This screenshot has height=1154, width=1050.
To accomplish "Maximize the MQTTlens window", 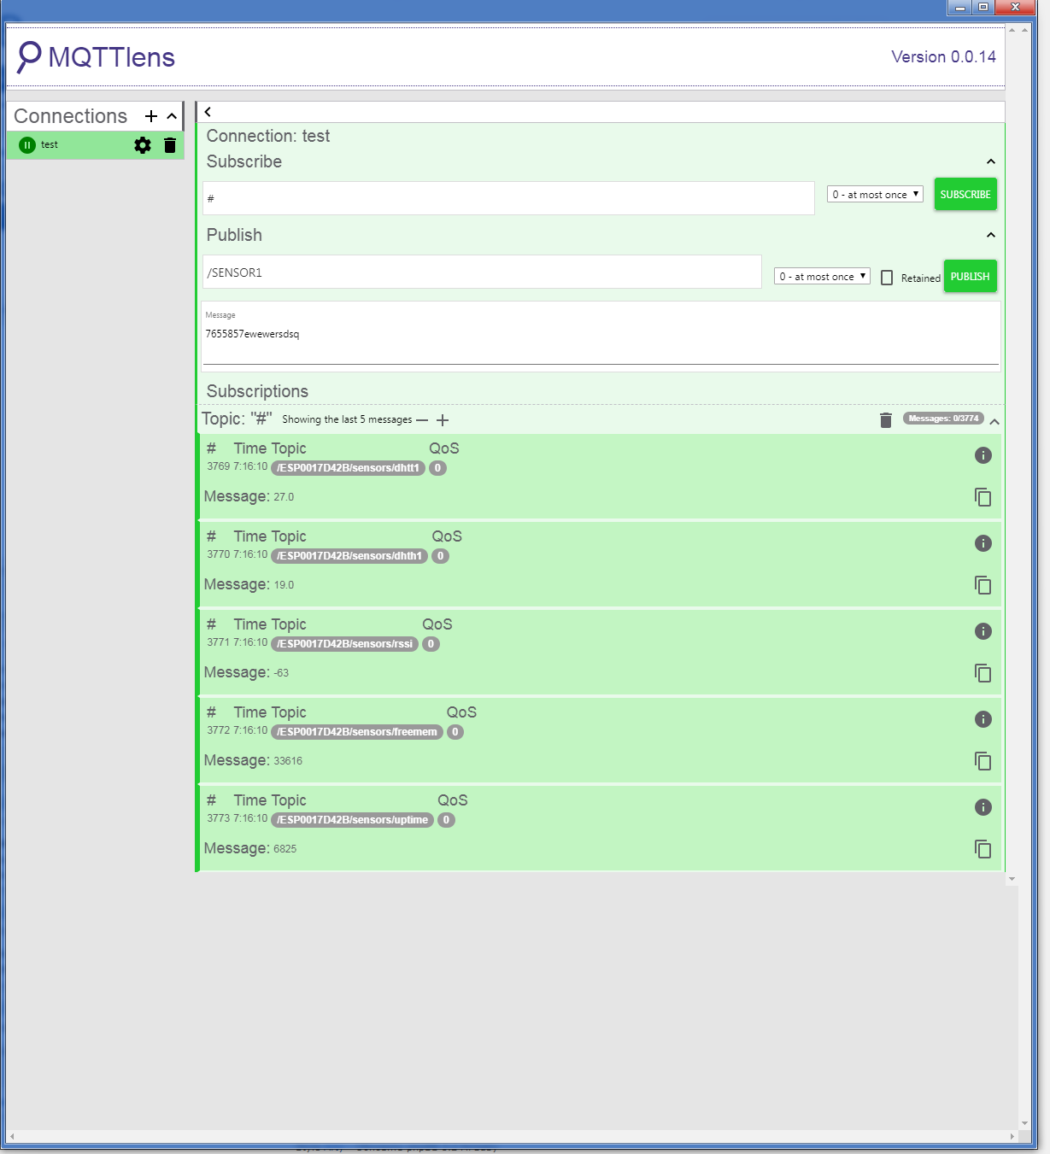I will coord(984,8).
